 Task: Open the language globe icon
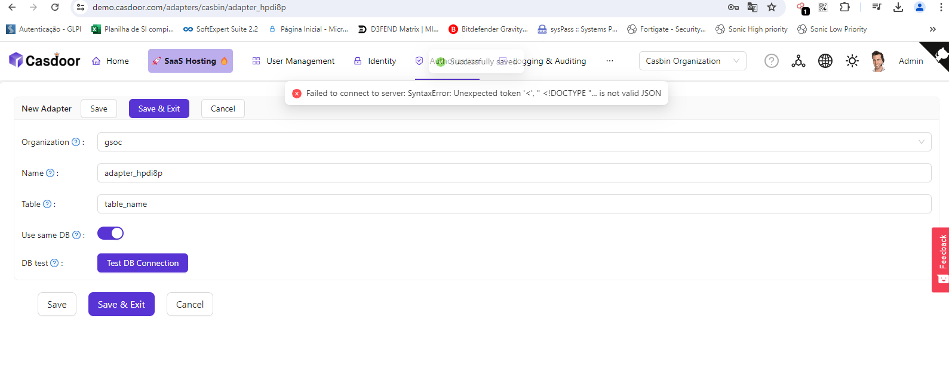click(825, 61)
